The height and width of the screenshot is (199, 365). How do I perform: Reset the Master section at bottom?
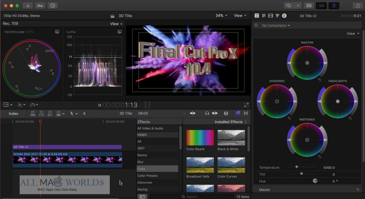coord(358,190)
